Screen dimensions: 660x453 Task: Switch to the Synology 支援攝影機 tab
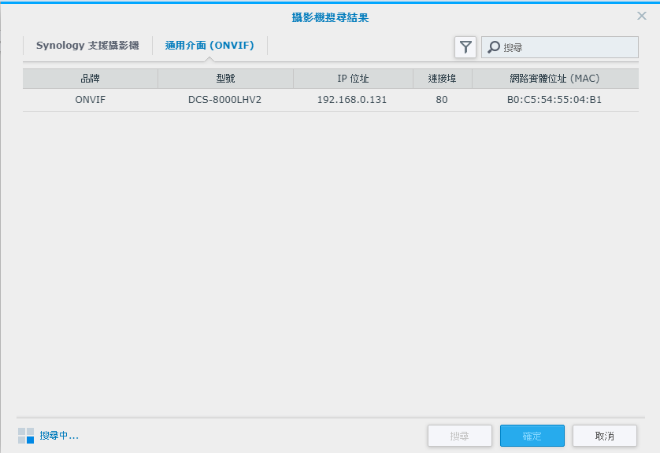(87, 46)
